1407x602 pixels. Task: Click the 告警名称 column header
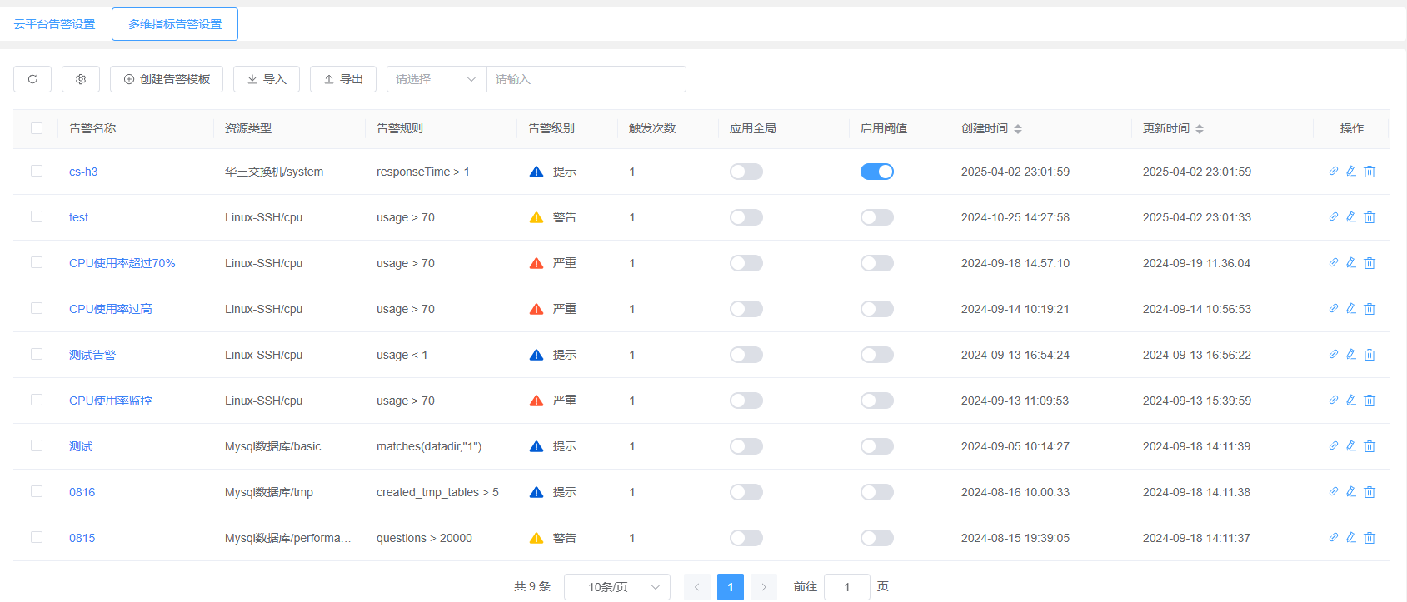tap(92, 128)
